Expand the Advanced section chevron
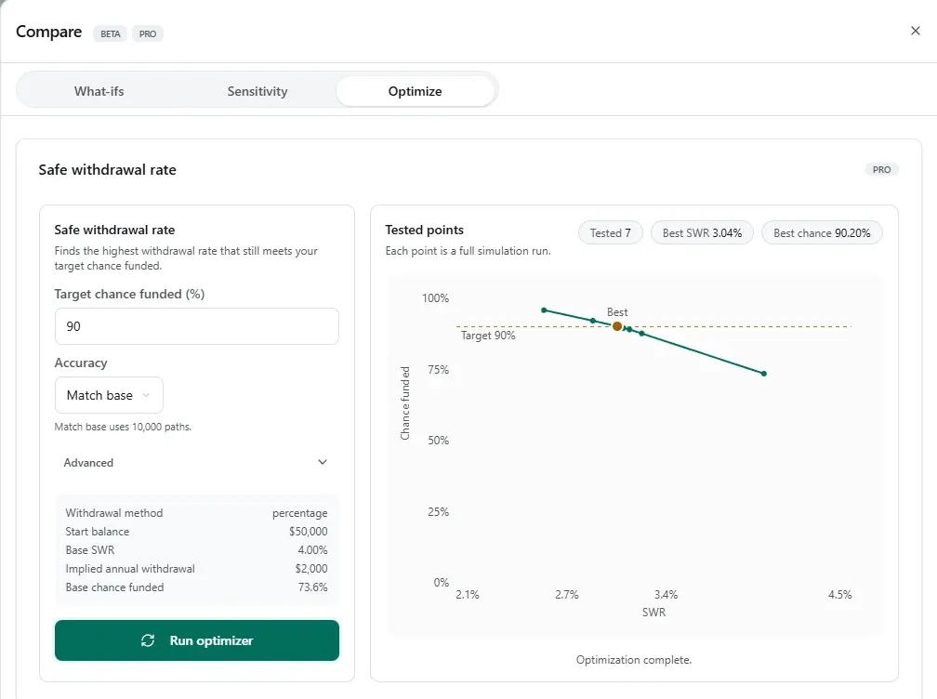 [323, 462]
